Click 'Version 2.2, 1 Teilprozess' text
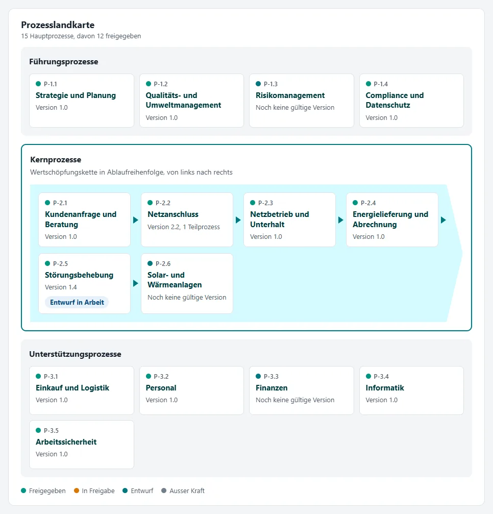 [184, 227]
